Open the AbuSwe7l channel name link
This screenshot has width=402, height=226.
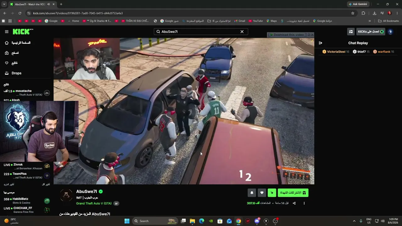(x=87, y=191)
